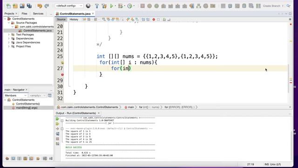Screen dimensions: 298x168
Task: Run project with the green play icon
Action: coord(112,6)
